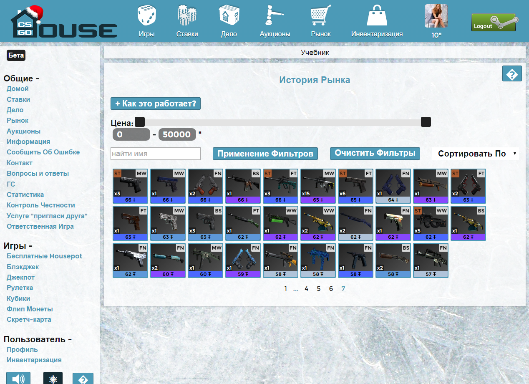Open Джекпот game link
Image resolution: width=529 pixels, height=384 pixels.
[21, 278]
